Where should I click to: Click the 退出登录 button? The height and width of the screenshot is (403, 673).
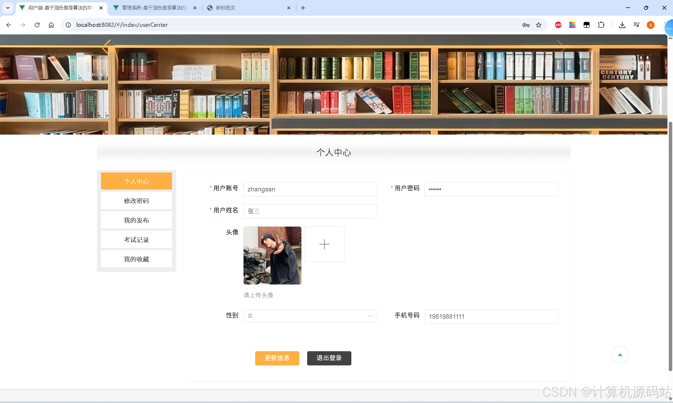(329, 358)
